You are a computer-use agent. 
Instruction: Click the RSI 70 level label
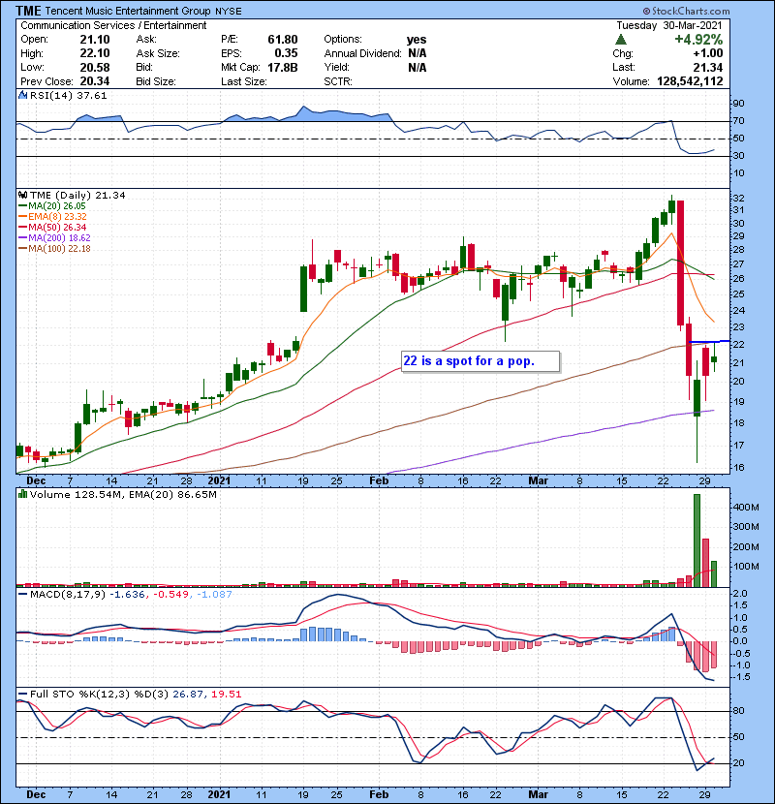738,121
